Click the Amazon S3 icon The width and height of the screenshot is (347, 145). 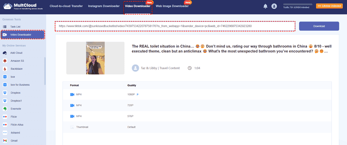(x=5, y=61)
